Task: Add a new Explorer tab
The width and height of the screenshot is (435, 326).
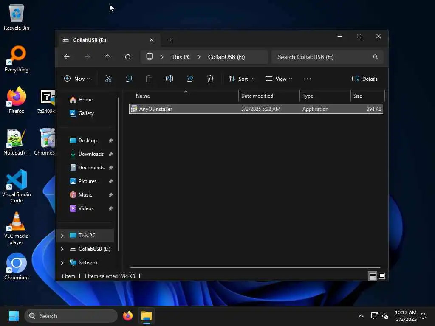Action: coord(170,40)
